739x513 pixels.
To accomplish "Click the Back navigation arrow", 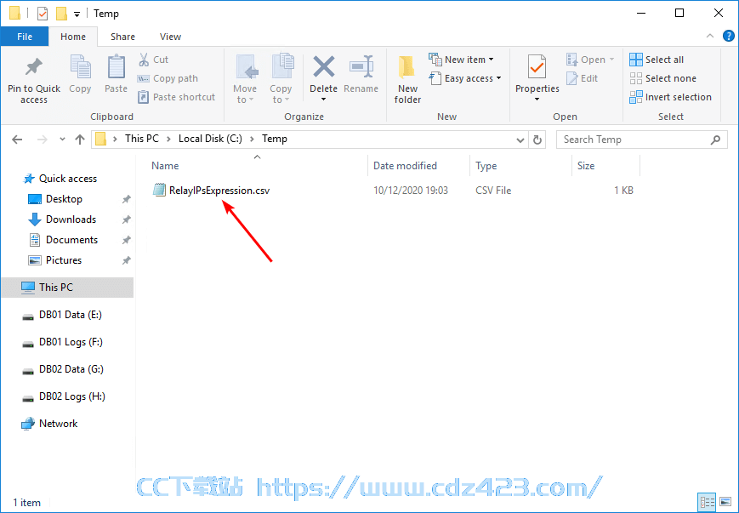I will 18,139.
